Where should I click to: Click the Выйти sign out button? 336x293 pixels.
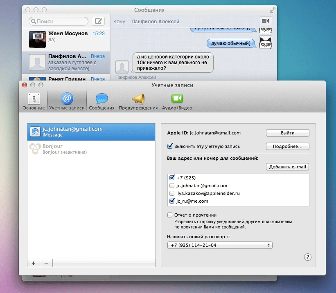click(288, 133)
